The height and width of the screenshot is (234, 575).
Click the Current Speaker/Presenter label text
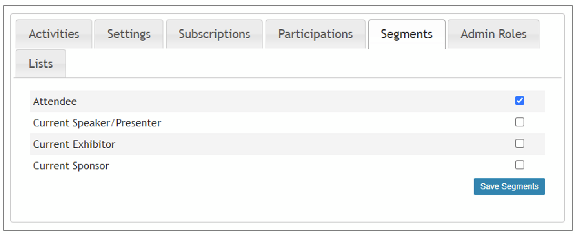pyautogui.click(x=97, y=123)
